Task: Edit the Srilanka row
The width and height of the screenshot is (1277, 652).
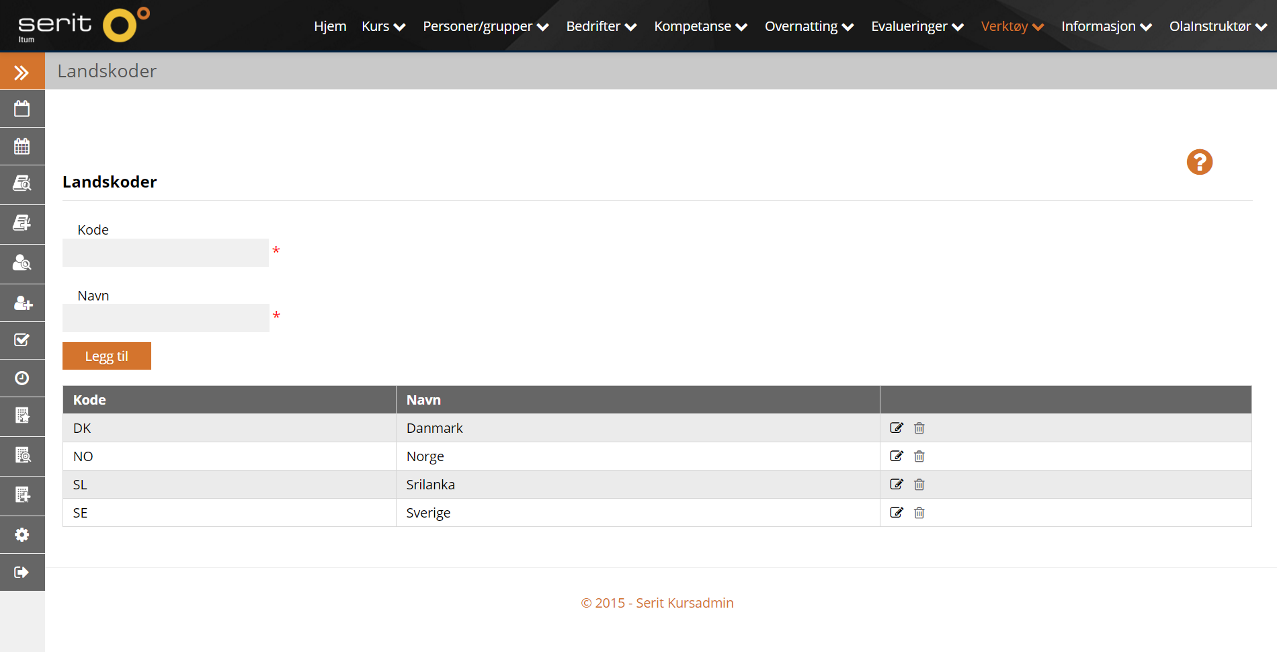Action: (897, 485)
